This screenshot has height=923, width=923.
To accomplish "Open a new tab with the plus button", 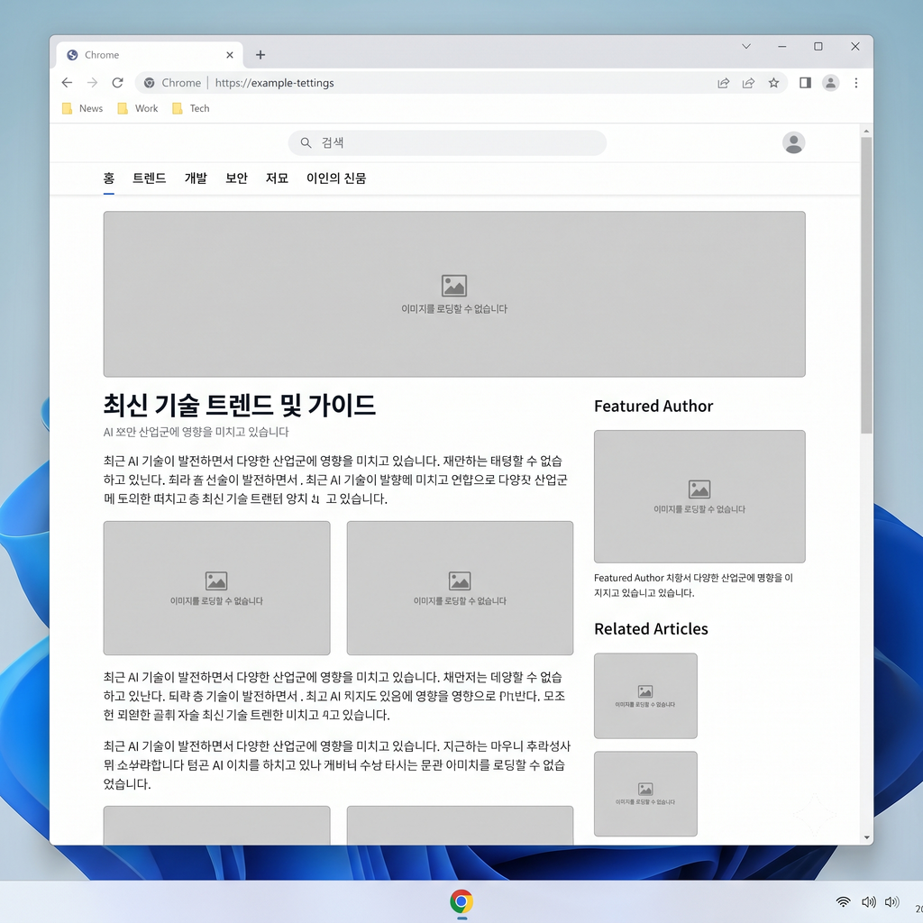I will (x=260, y=55).
